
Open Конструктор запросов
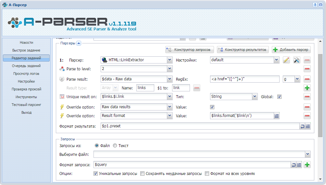(x=190, y=50)
